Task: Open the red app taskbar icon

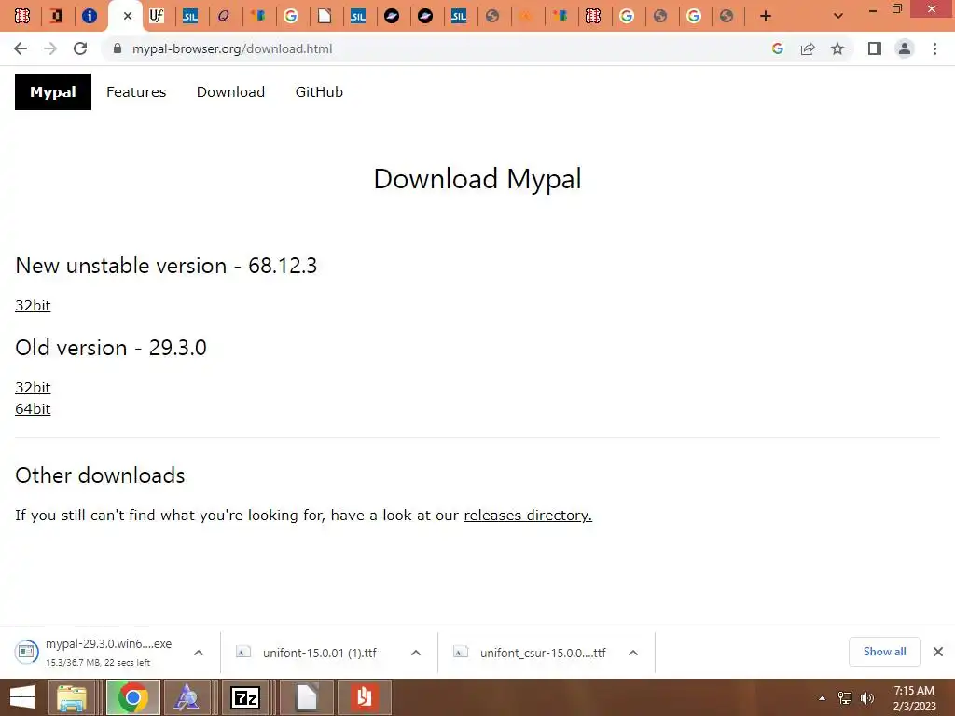Action: point(365,697)
